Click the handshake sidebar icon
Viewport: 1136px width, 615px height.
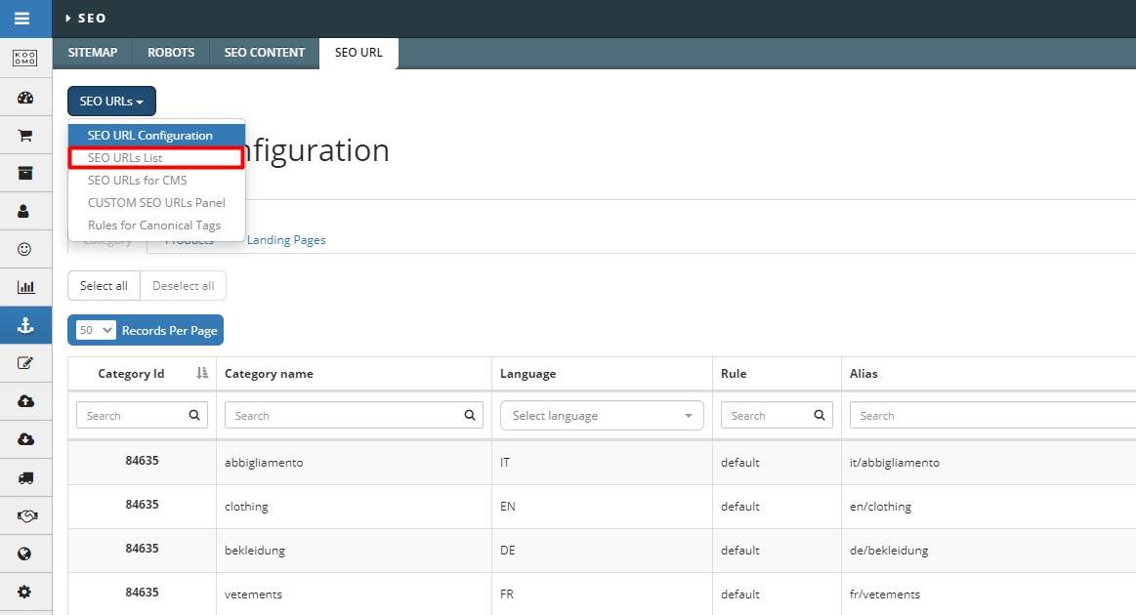26,515
